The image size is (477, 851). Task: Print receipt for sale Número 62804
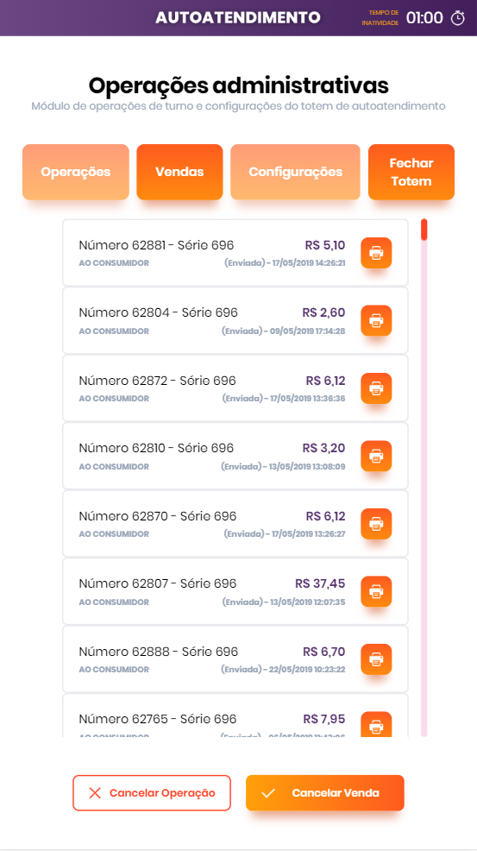pos(376,321)
